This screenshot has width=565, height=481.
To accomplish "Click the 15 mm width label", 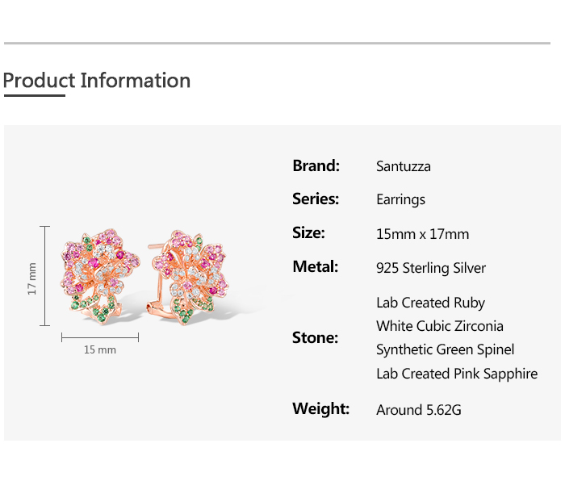I will coord(100,349).
